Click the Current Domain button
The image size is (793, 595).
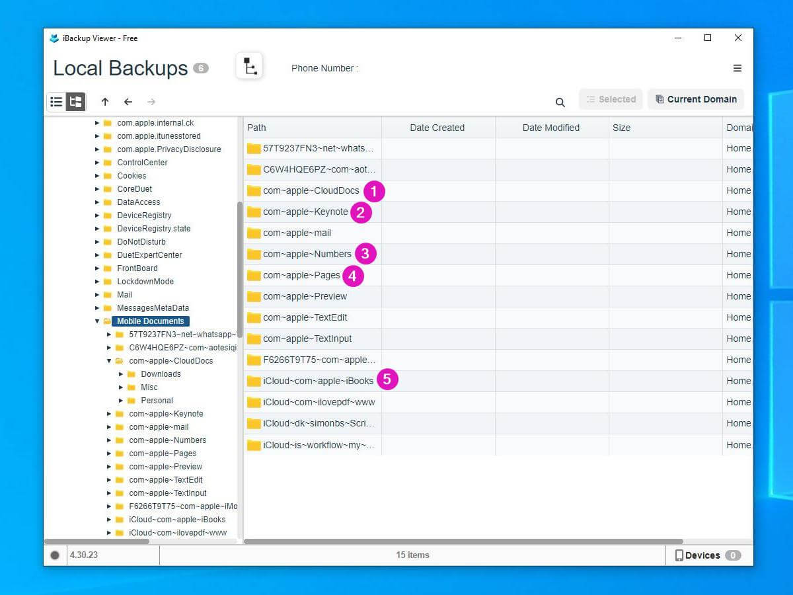tap(696, 99)
